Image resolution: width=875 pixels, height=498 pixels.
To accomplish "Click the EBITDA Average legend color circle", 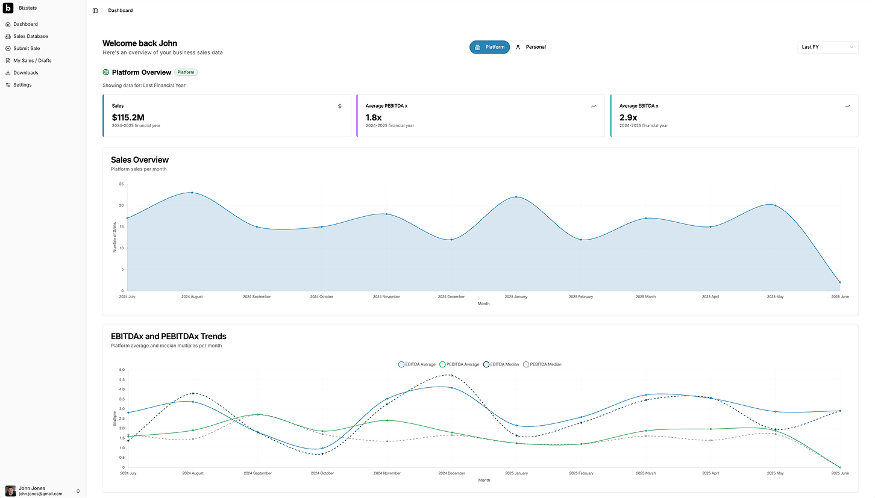I will (x=401, y=364).
